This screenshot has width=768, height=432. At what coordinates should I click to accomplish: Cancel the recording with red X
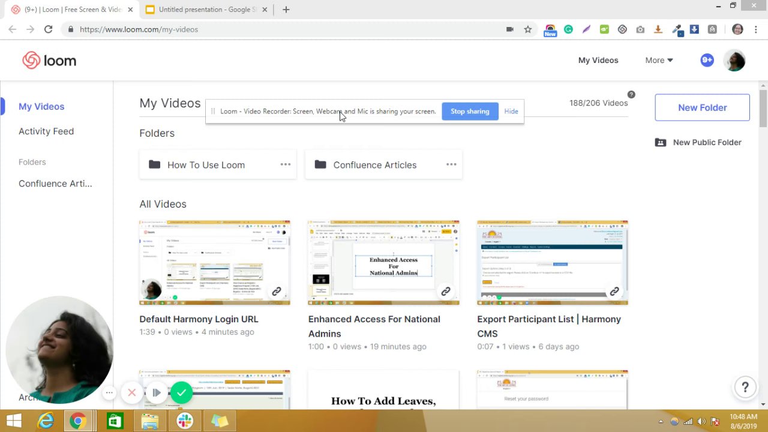132,393
